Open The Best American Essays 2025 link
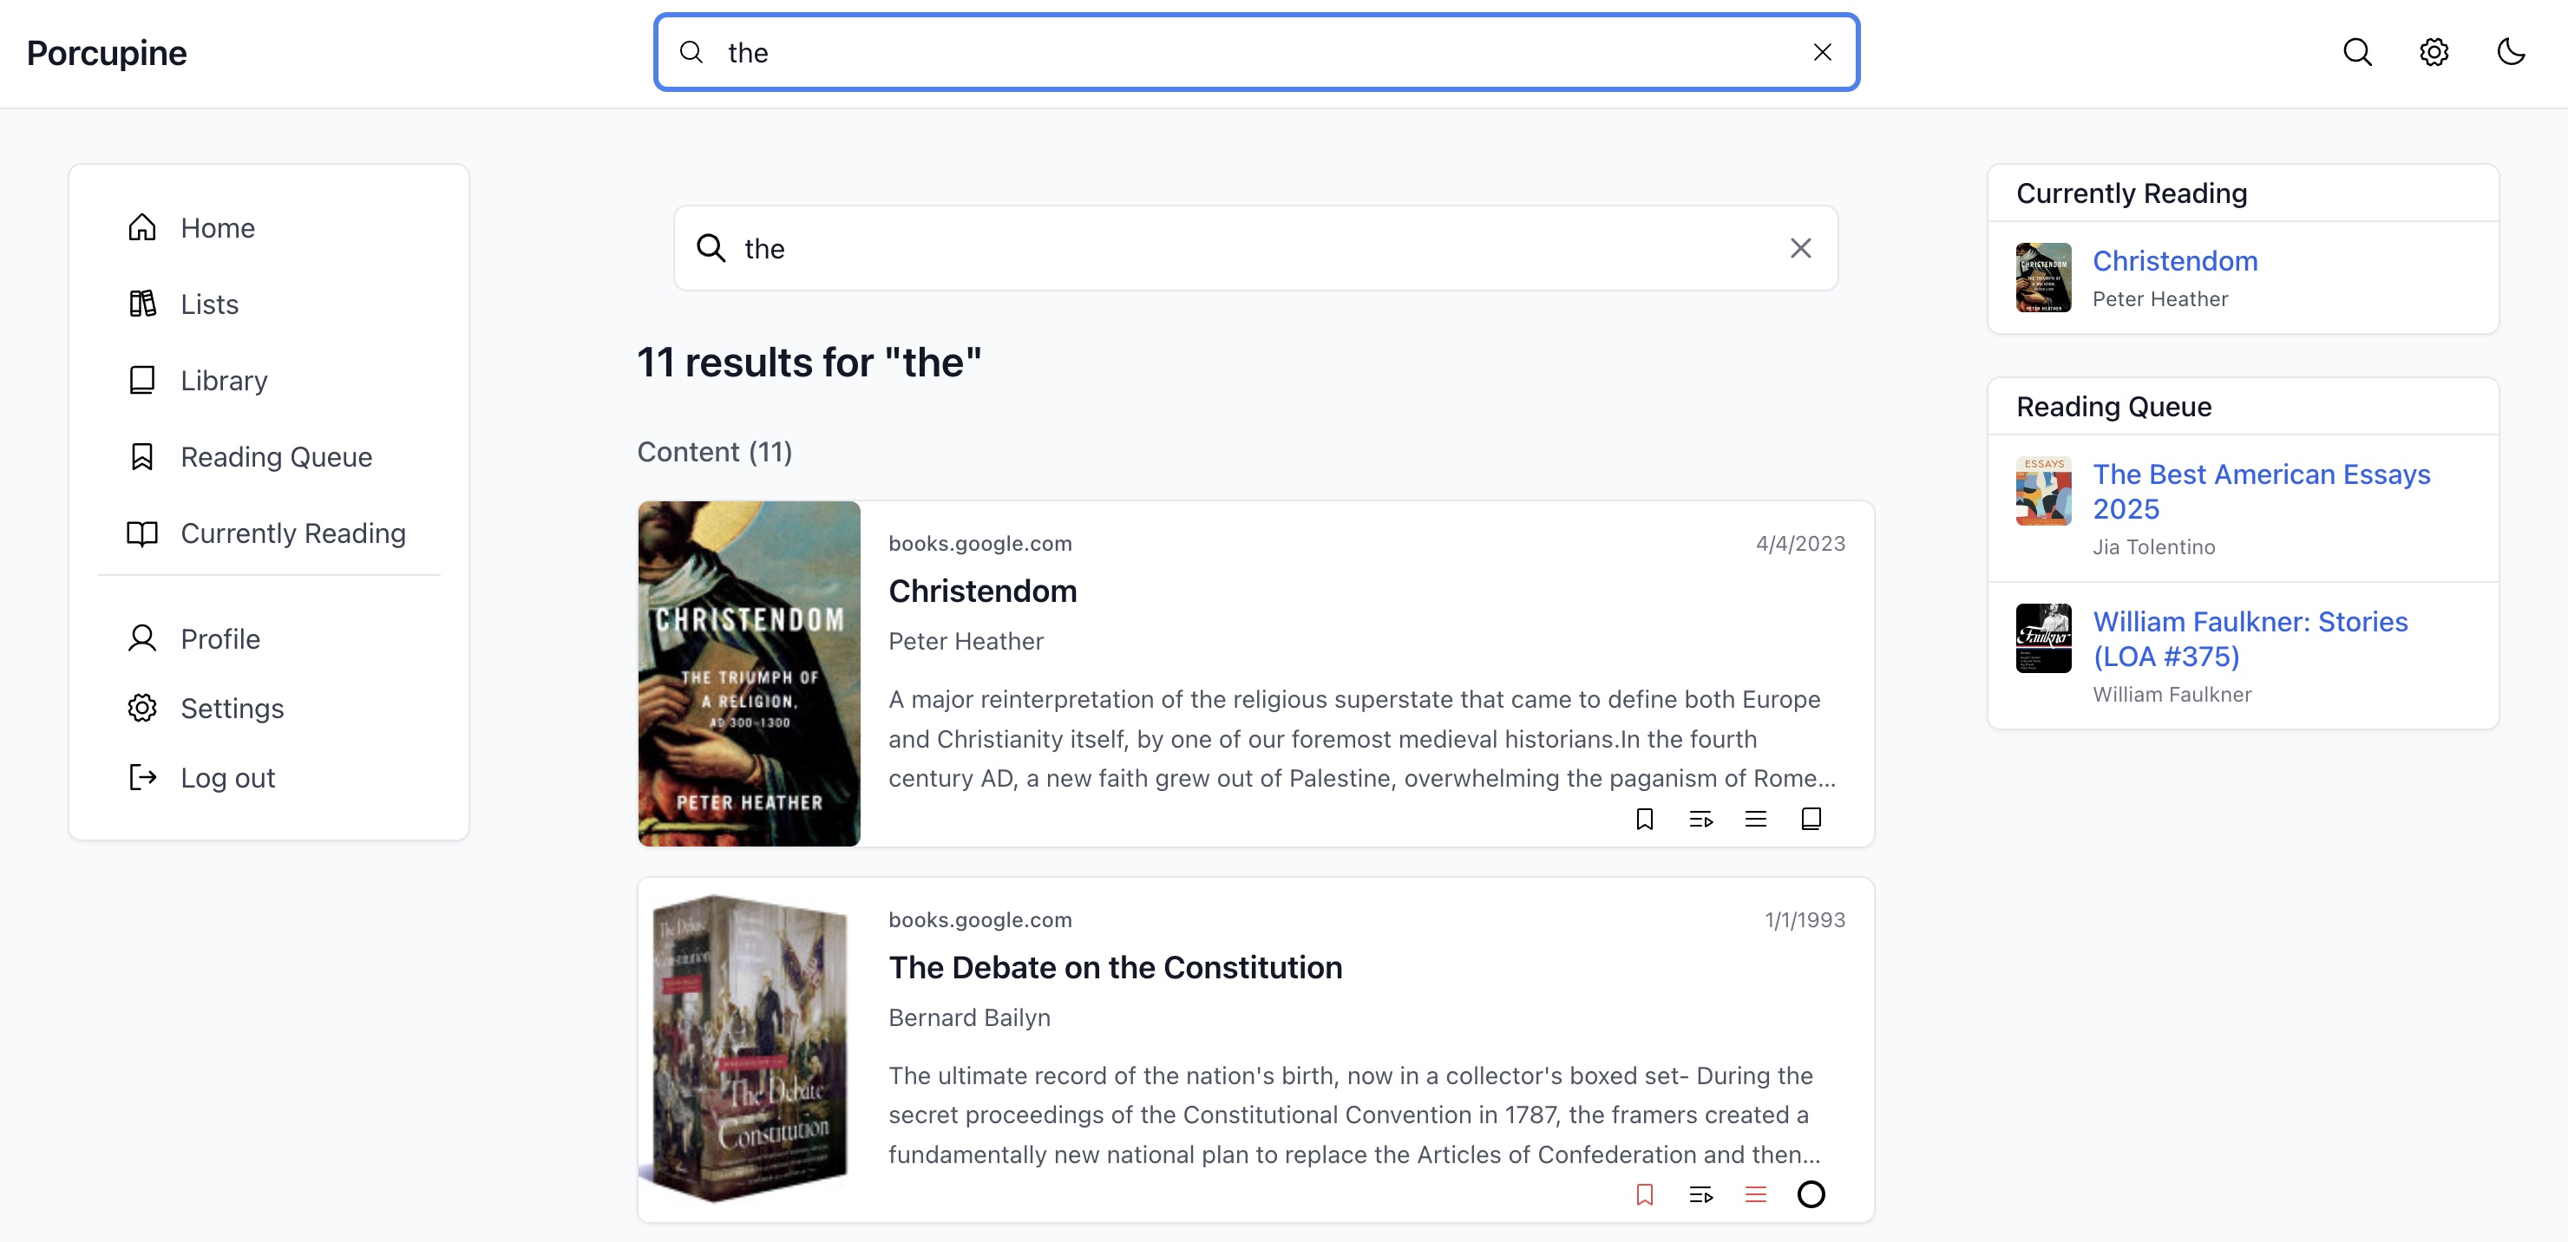The width and height of the screenshot is (2568, 1242). [x=2261, y=490]
